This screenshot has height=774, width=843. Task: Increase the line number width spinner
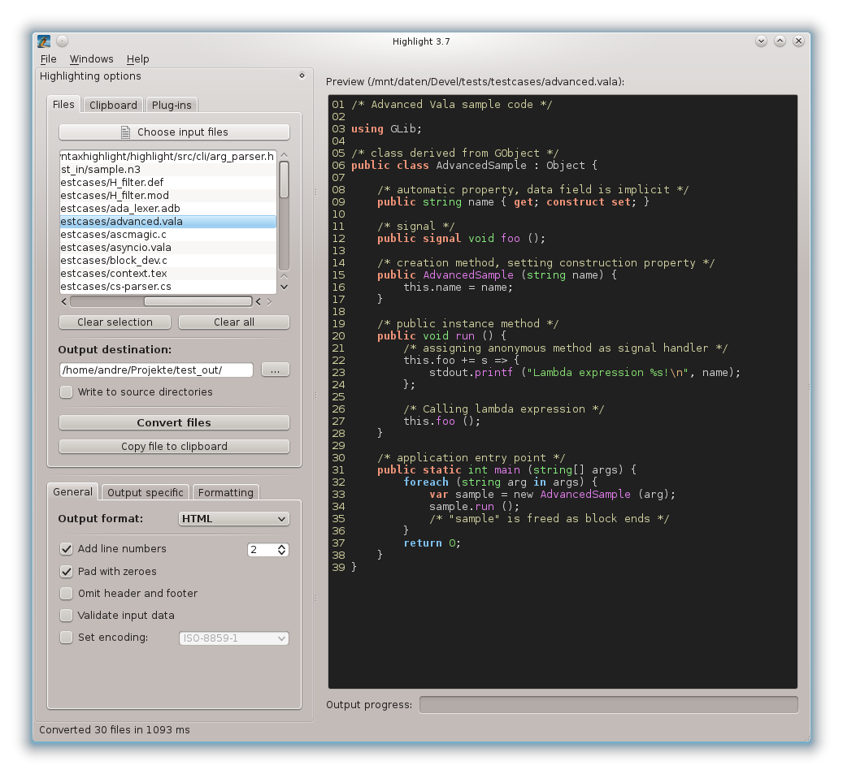[282, 547]
